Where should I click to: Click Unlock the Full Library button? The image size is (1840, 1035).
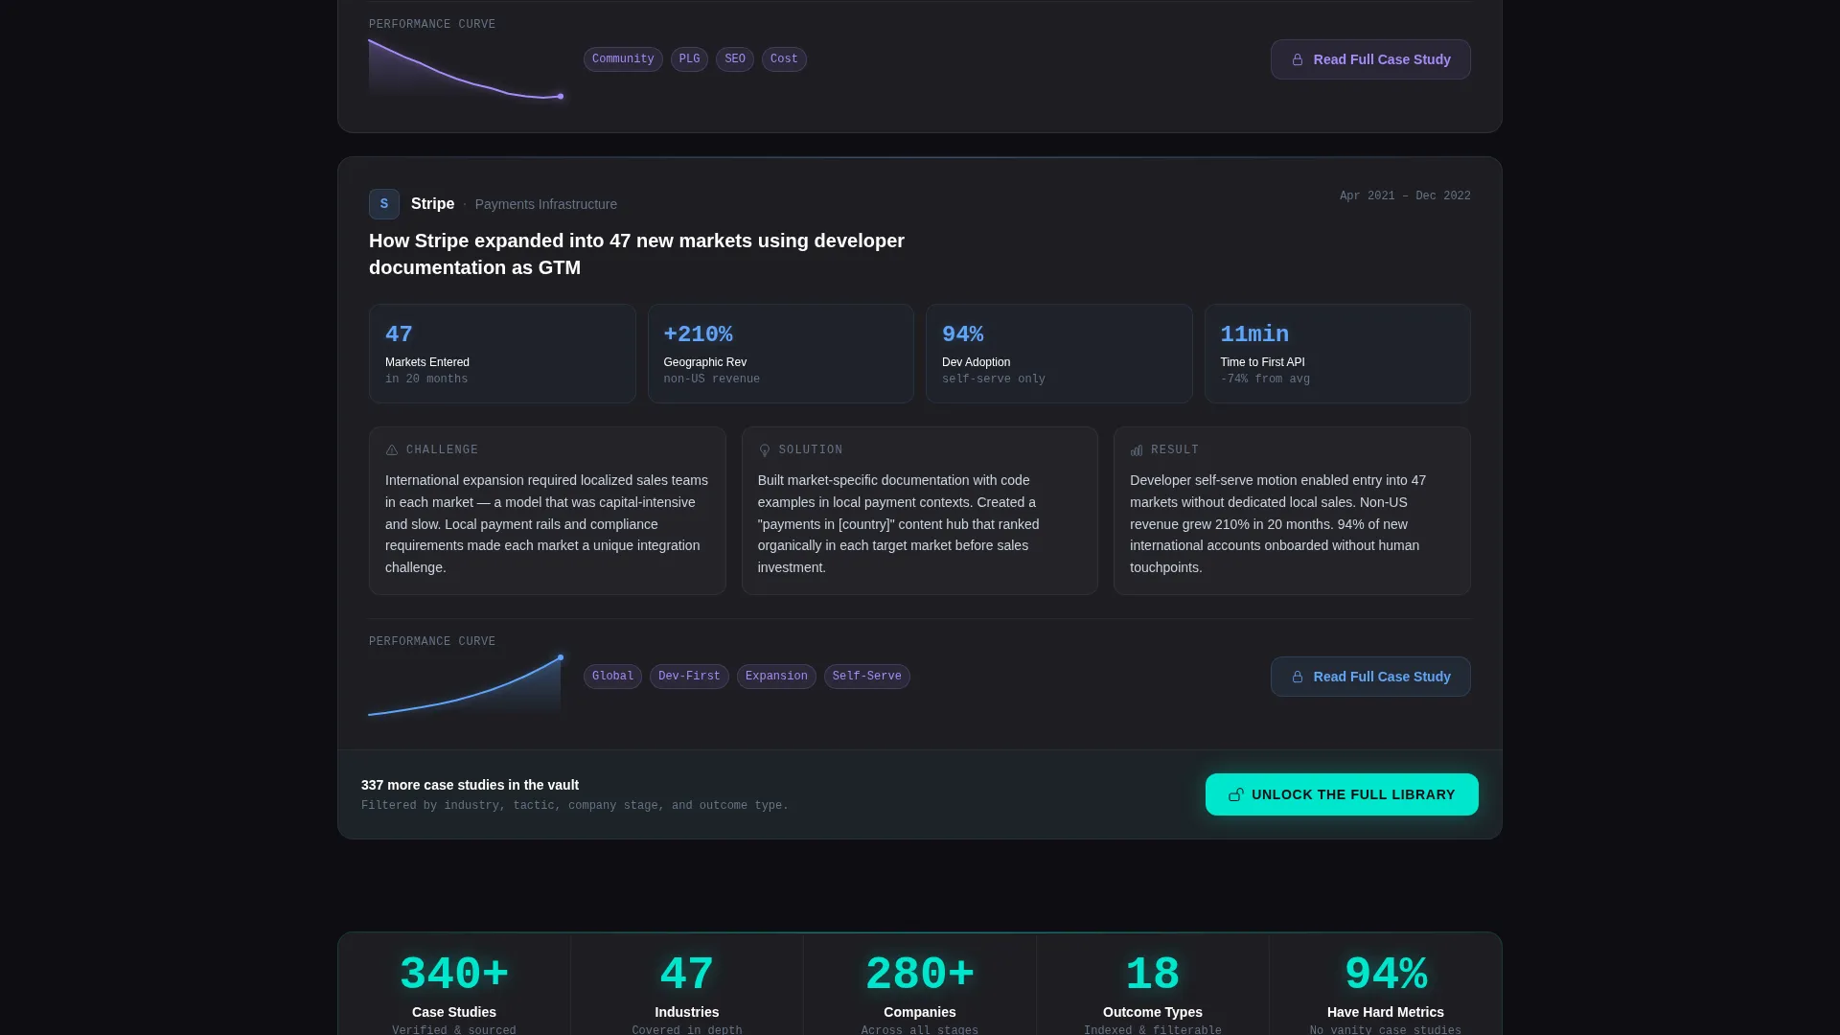(x=1342, y=794)
